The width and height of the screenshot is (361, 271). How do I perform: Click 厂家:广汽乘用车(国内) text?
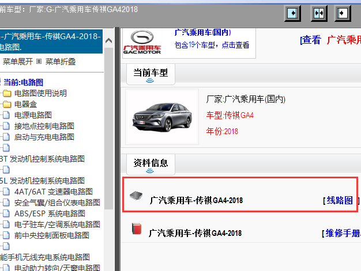click(246, 99)
